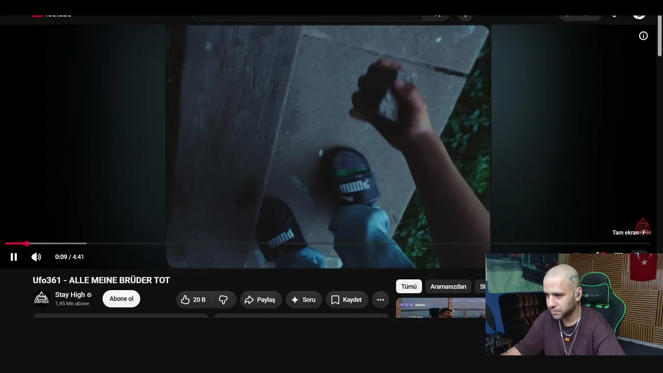Screen dimensions: 663x373
Task: Pause the video with the pause button
Action: tap(14, 257)
